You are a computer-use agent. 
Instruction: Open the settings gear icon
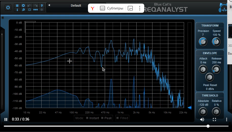click(23, 6)
